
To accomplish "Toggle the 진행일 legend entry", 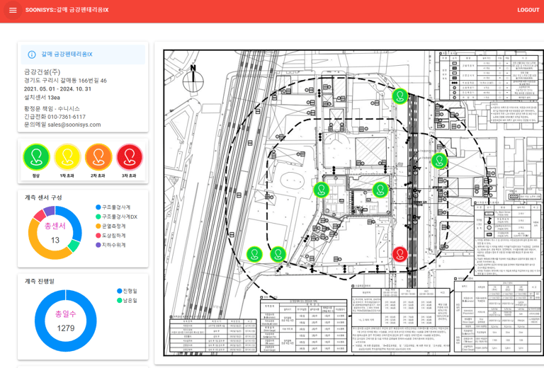I will click(x=127, y=291).
